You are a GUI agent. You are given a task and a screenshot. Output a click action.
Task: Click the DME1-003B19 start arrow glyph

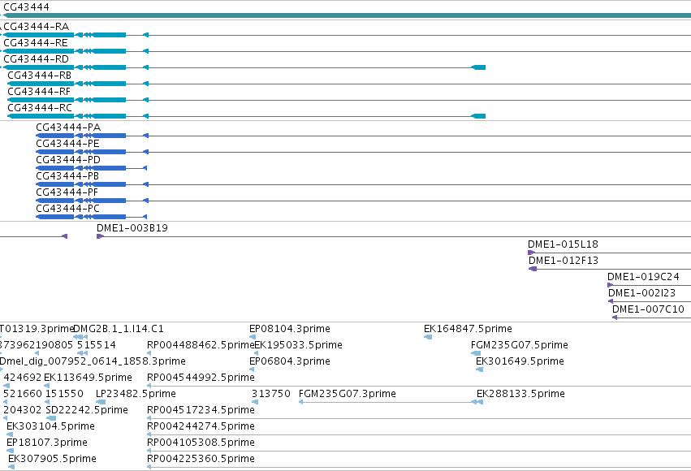click(x=100, y=237)
